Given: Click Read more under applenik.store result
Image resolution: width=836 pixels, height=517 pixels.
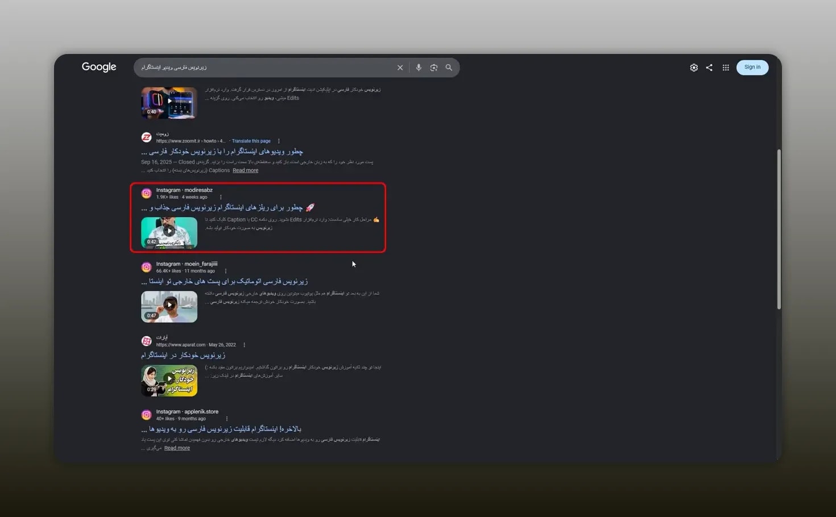Looking at the screenshot, I should coord(177,448).
